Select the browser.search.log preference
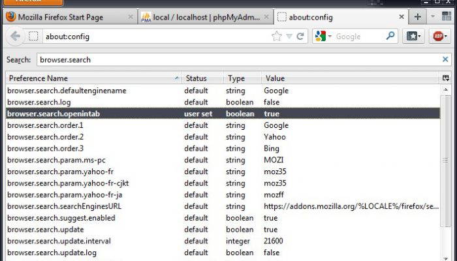Screen dimensions: 457x261 (39, 102)
